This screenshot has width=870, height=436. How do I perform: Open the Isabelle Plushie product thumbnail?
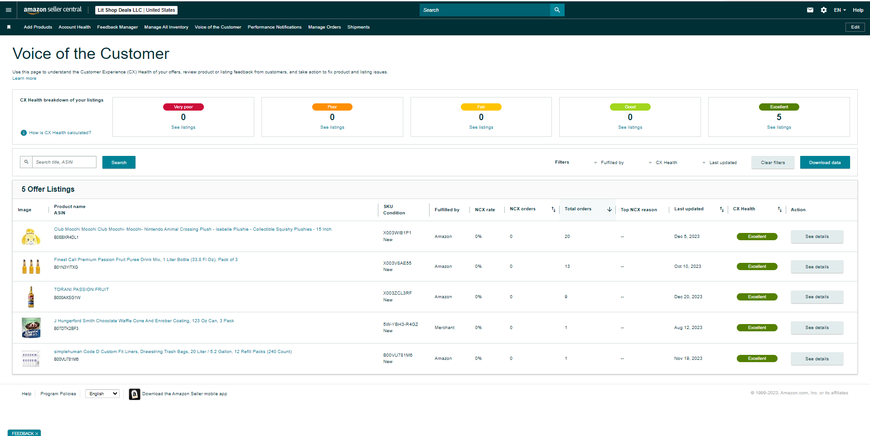31,237
